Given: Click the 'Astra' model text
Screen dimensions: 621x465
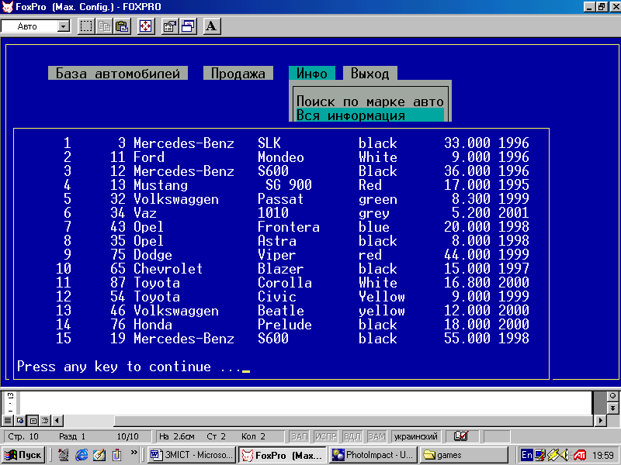Looking at the screenshot, I should [x=277, y=241].
